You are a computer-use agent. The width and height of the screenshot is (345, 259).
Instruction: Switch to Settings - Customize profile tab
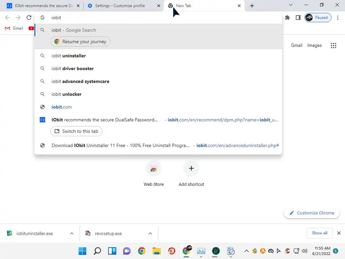(120, 6)
